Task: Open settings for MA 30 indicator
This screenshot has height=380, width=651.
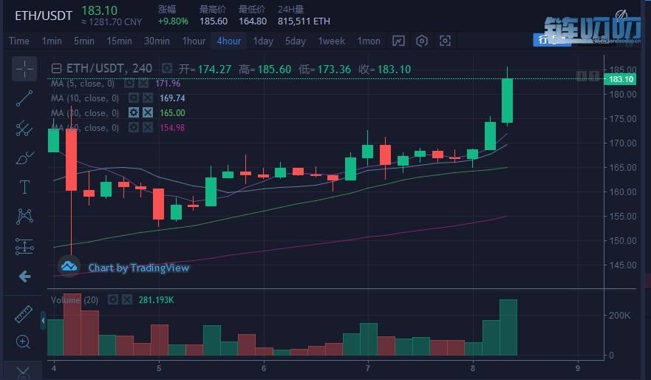Action: click(134, 112)
